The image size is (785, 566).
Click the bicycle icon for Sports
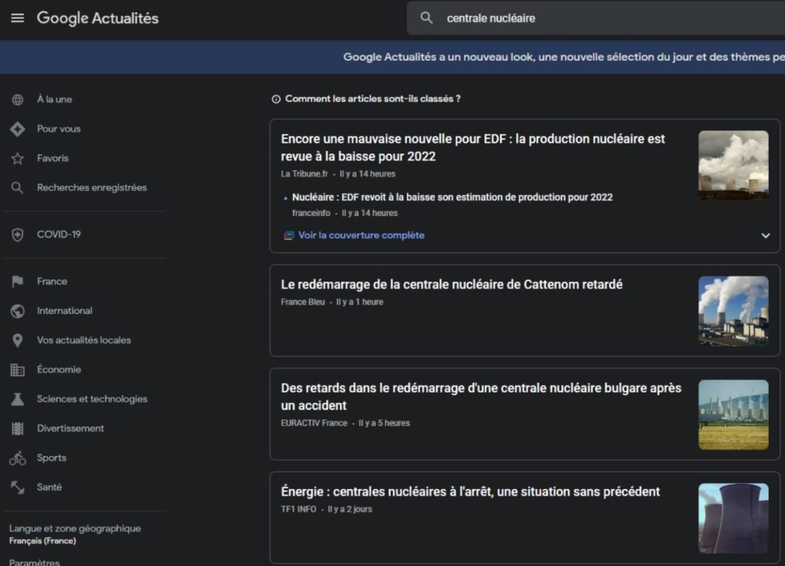point(18,458)
